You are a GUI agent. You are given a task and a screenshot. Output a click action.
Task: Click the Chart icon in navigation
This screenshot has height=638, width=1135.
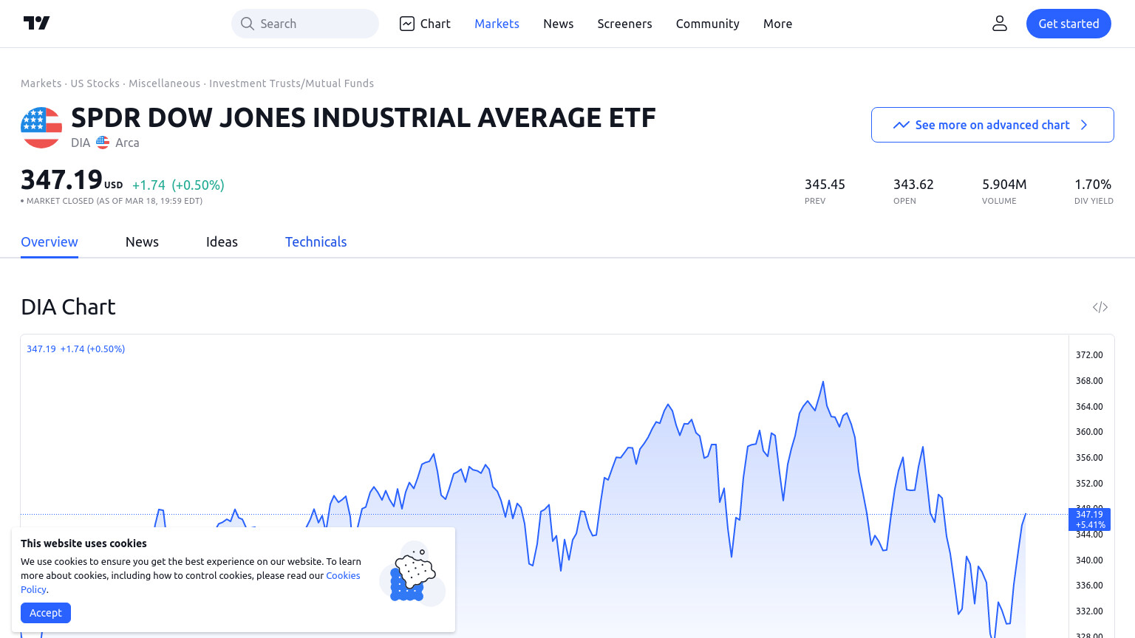(407, 24)
